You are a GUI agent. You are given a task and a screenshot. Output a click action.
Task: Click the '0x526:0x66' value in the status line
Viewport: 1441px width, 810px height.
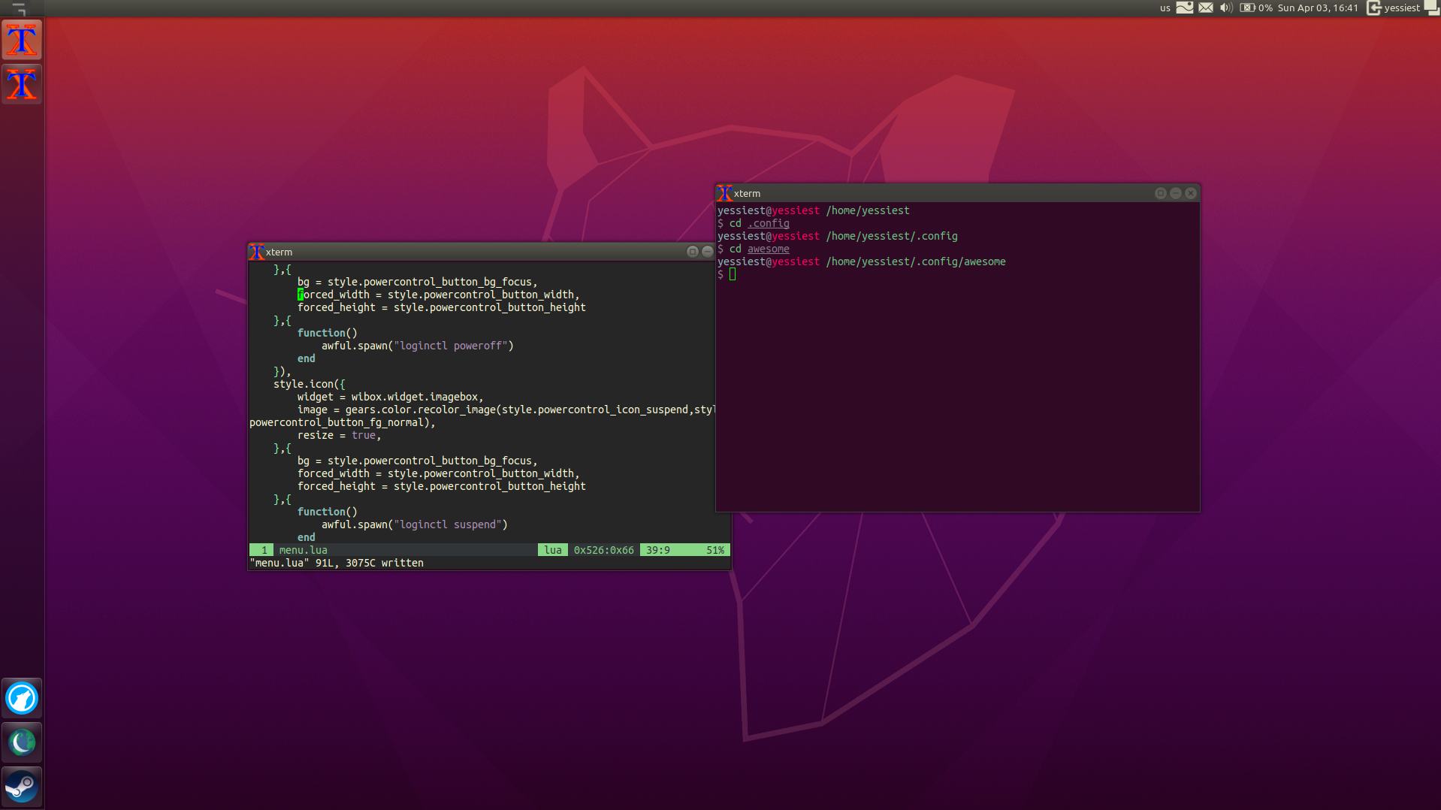(604, 550)
